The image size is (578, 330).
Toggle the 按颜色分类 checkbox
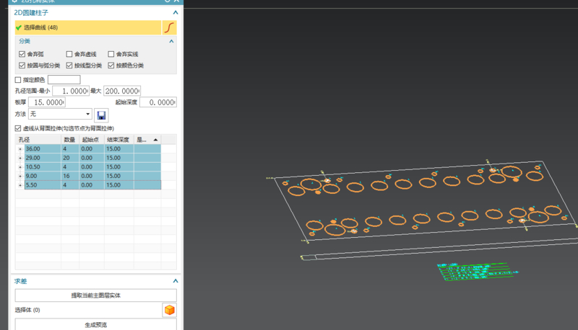[111, 66]
